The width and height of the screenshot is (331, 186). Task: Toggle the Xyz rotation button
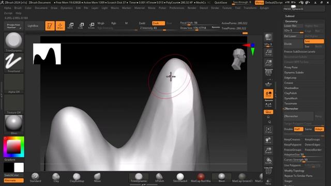tap(268, 112)
